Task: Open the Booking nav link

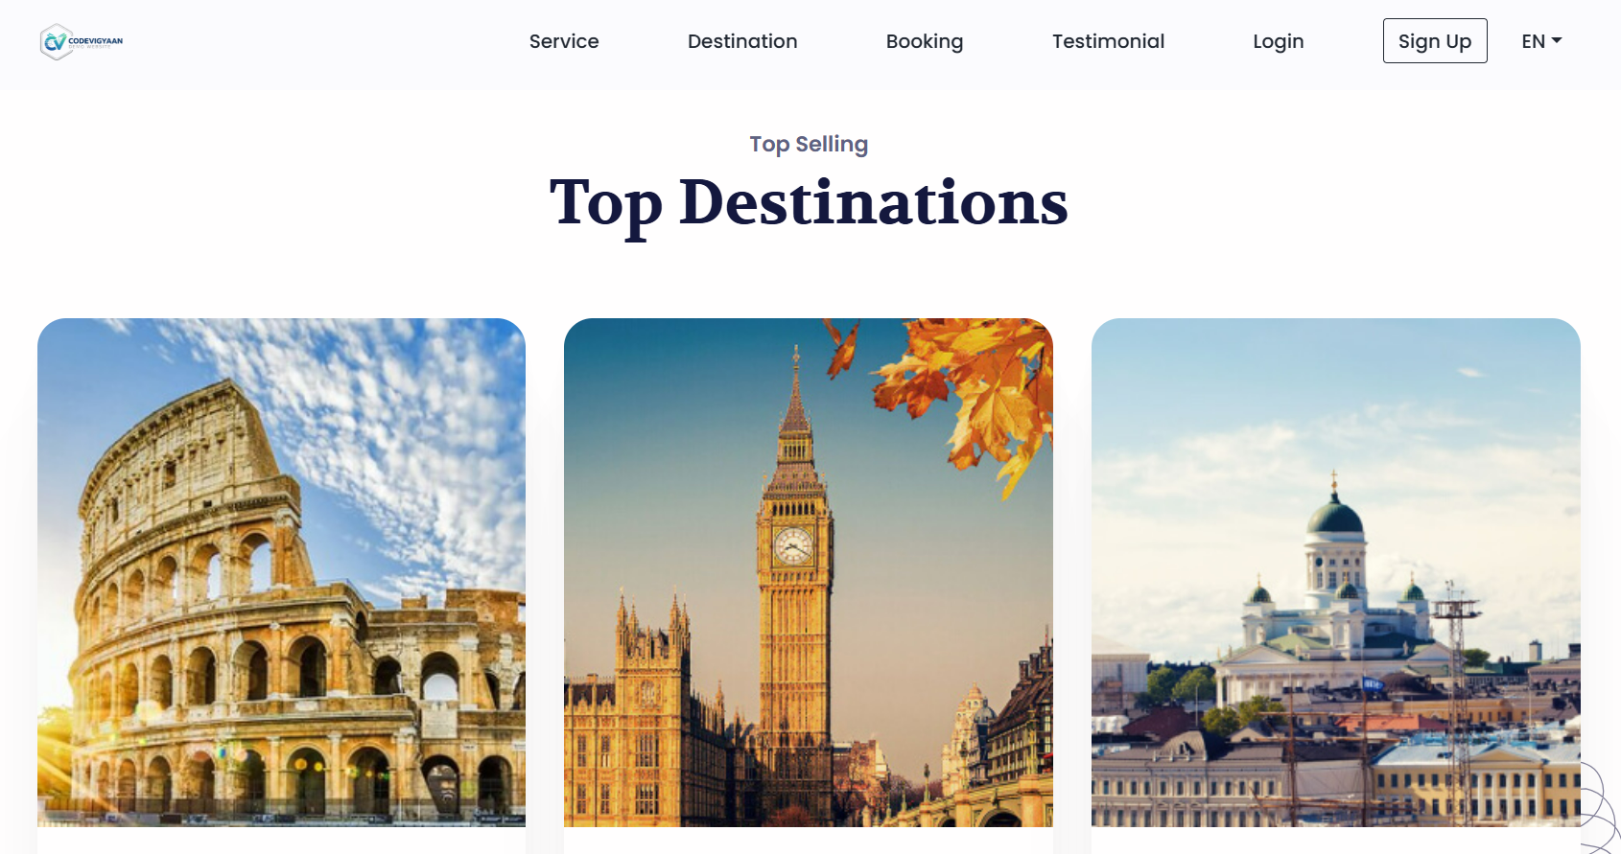Action: point(925,41)
